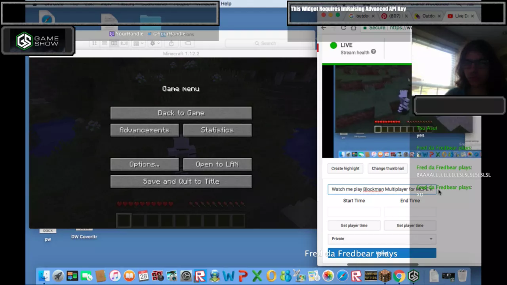507x285 pixels.
Task: Open the Private visibility dropdown
Action: coord(382,239)
